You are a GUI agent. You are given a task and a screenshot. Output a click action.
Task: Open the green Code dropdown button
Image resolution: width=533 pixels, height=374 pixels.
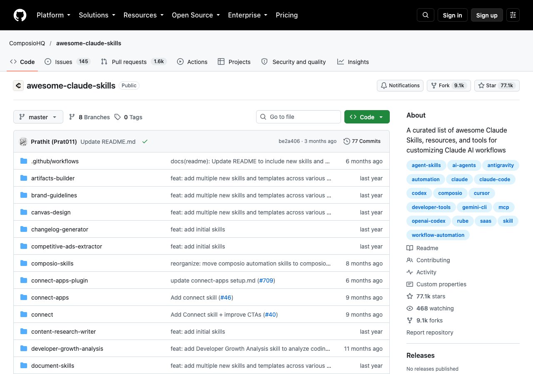coord(367,117)
